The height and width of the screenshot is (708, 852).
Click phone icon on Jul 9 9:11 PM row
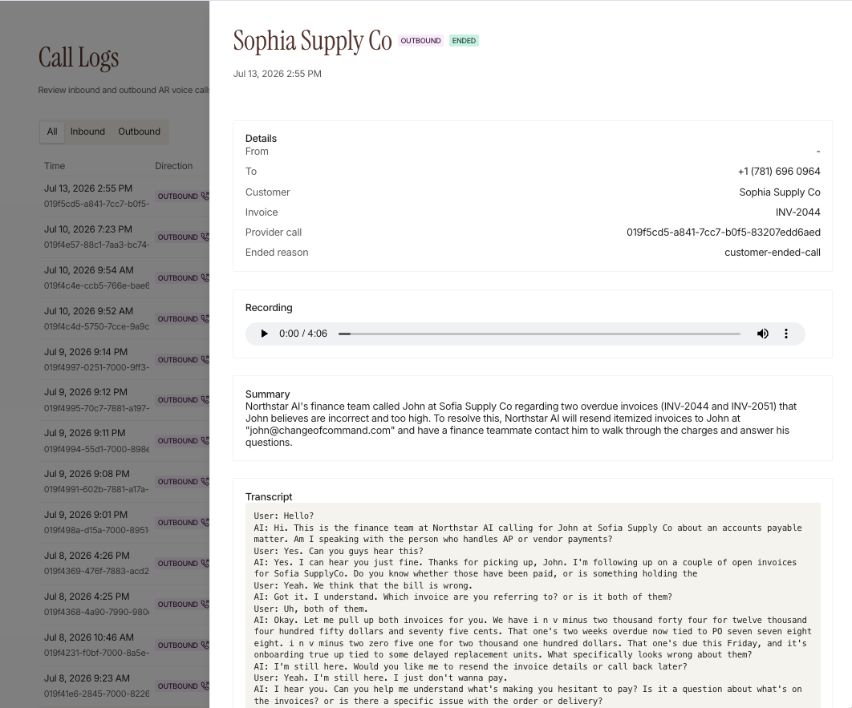click(205, 440)
